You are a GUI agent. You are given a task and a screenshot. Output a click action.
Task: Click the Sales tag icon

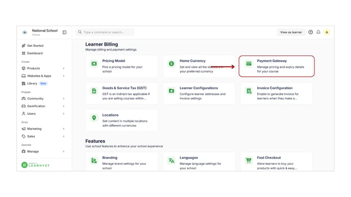click(23, 136)
